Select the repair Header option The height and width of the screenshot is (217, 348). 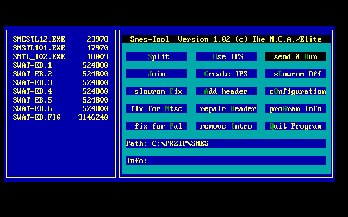[226, 108]
